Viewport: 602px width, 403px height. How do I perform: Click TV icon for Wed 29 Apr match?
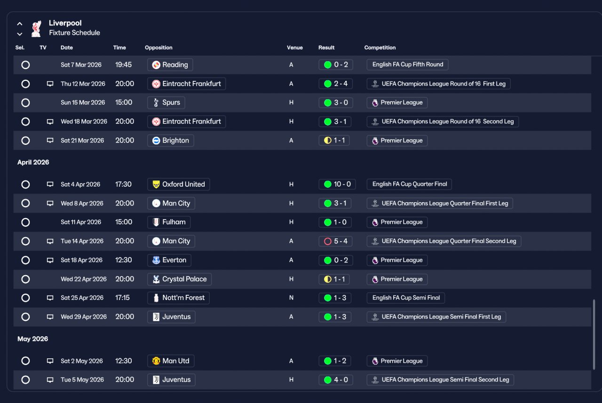click(50, 317)
